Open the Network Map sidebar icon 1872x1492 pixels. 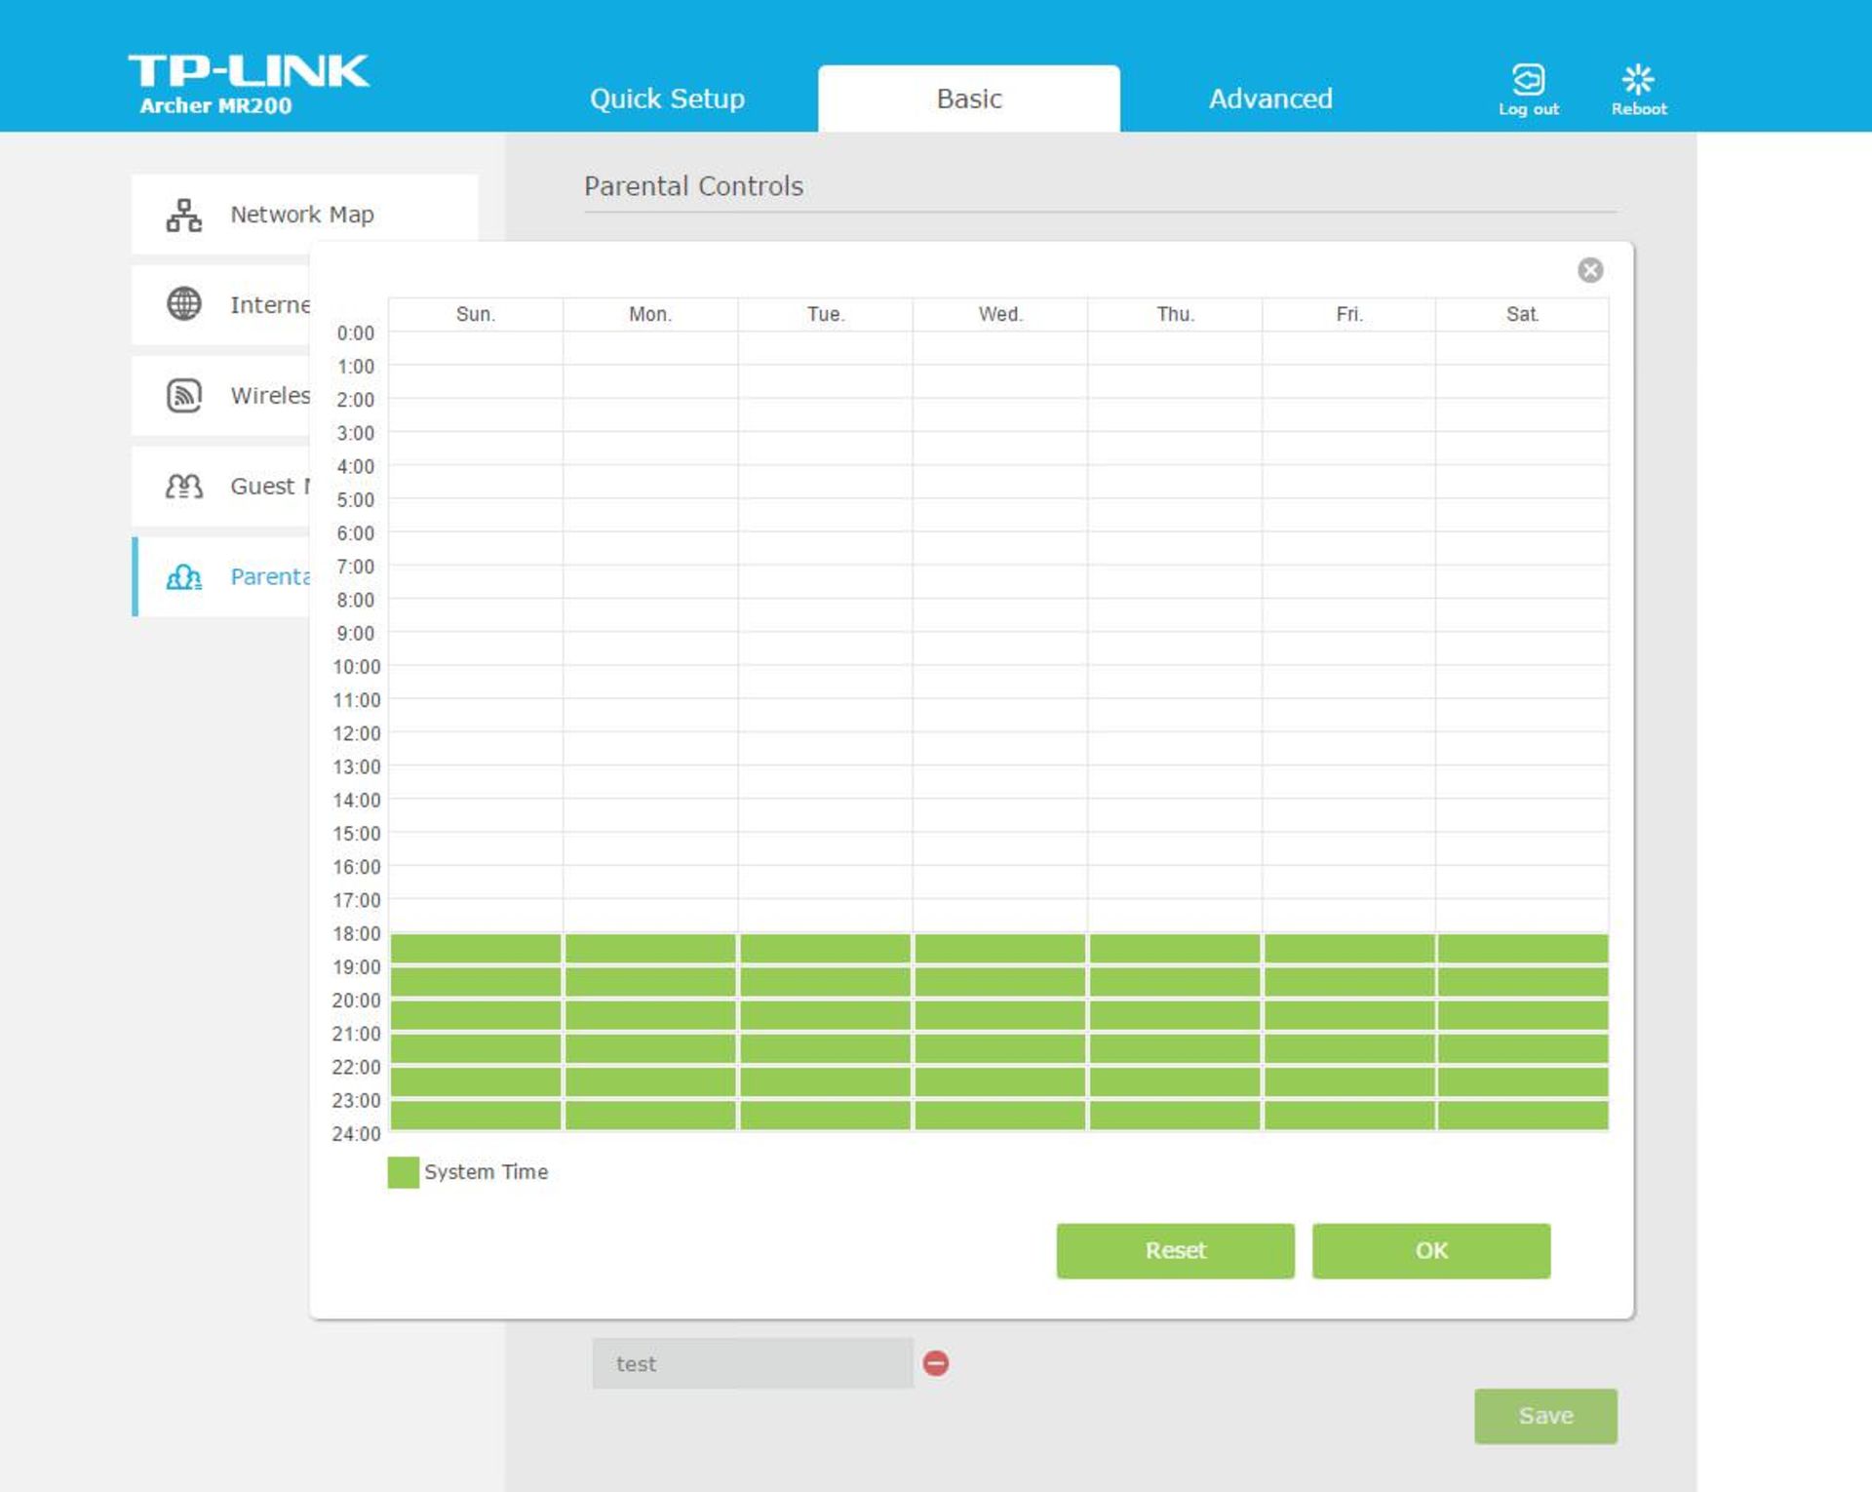coord(183,214)
